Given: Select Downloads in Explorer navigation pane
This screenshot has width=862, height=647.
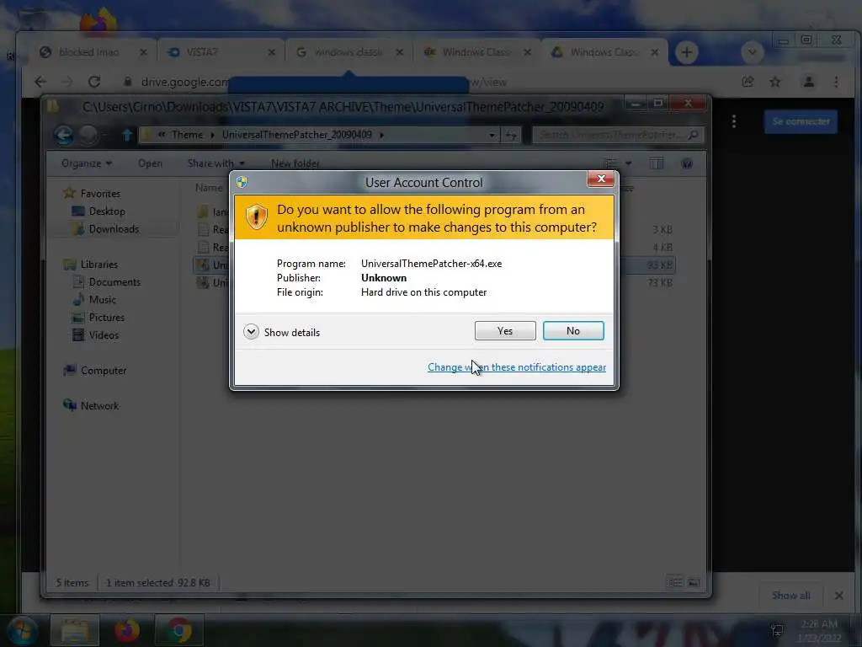Looking at the screenshot, I should click(114, 229).
